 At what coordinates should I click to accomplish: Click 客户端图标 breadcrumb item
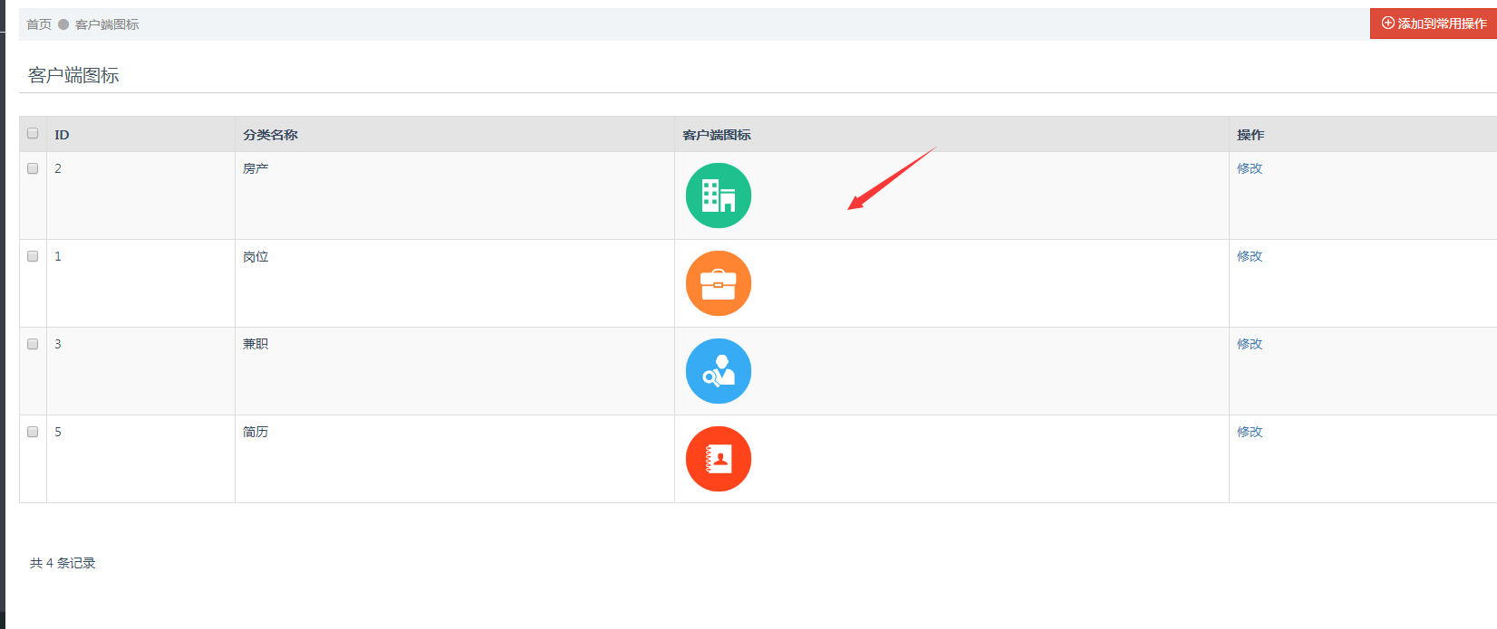pyautogui.click(x=107, y=24)
